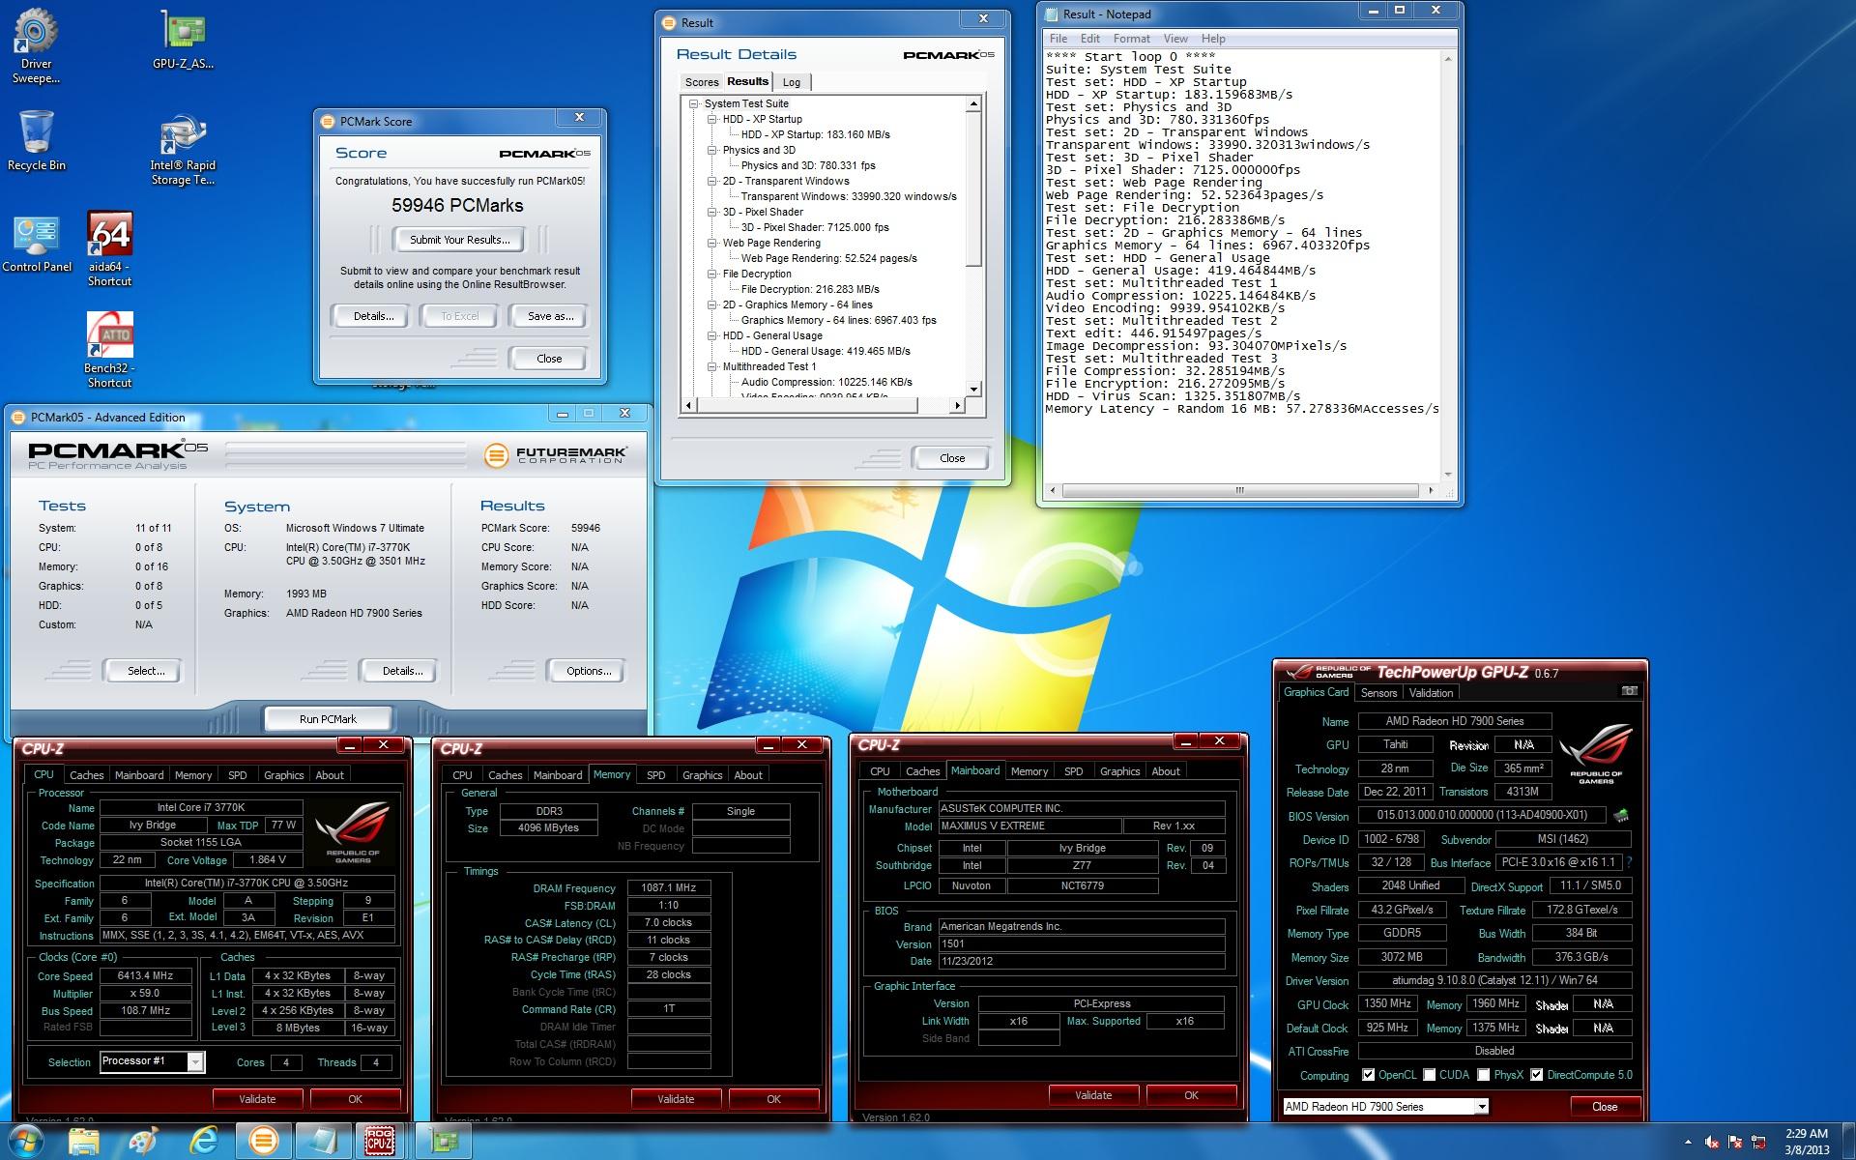
Task: Select the Control Panel desktop icon
Action: [x=36, y=244]
